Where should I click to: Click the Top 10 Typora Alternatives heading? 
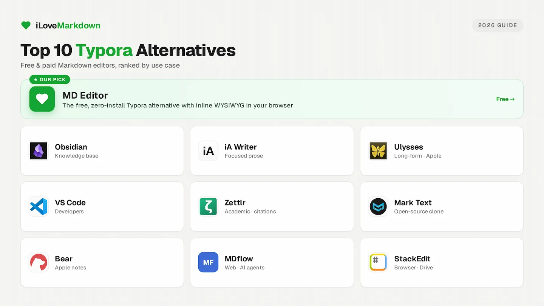pos(128,50)
